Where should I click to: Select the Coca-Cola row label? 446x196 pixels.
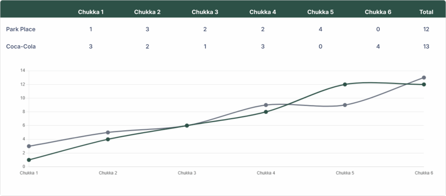[20, 47]
